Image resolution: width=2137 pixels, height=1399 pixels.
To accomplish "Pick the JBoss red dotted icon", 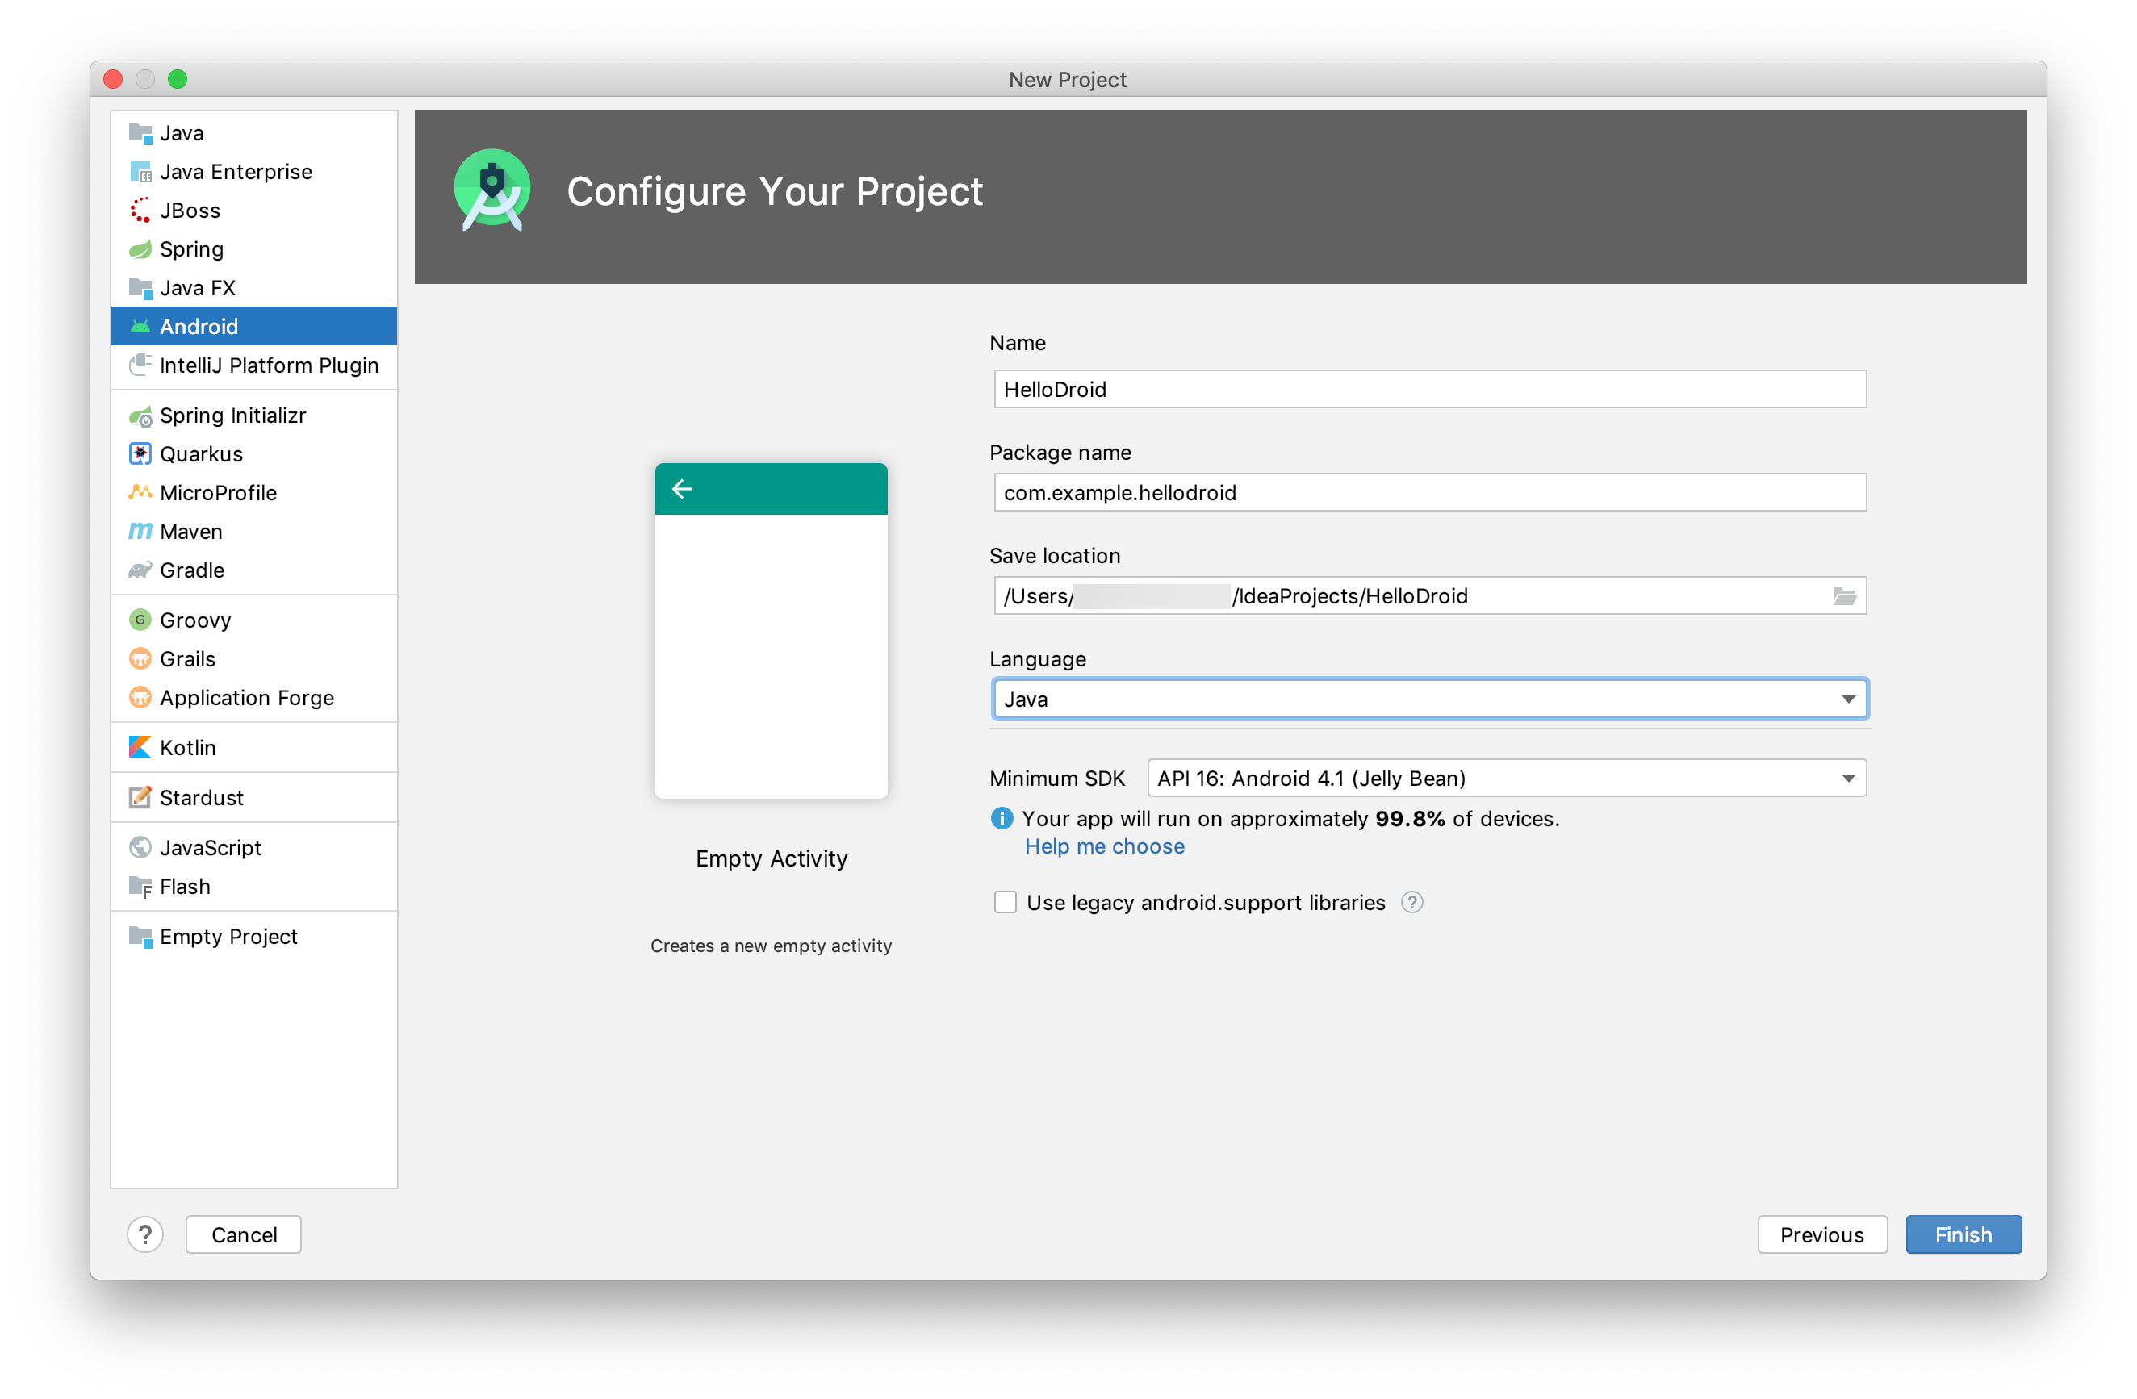I will pos(140,211).
